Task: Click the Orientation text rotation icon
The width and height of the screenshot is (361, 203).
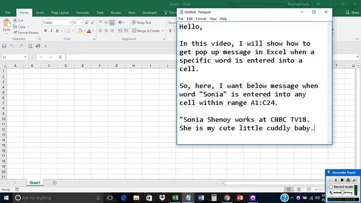Action: click(x=120, y=23)
